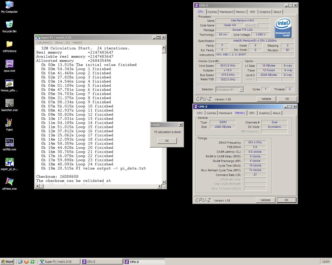Viewport: 332px width, 265px height.
Task: Click the Name field Intel Pentium 4 641
Action: coord(243,20)
